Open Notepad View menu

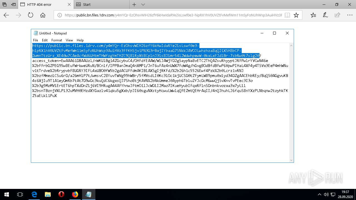coord(69,40)
